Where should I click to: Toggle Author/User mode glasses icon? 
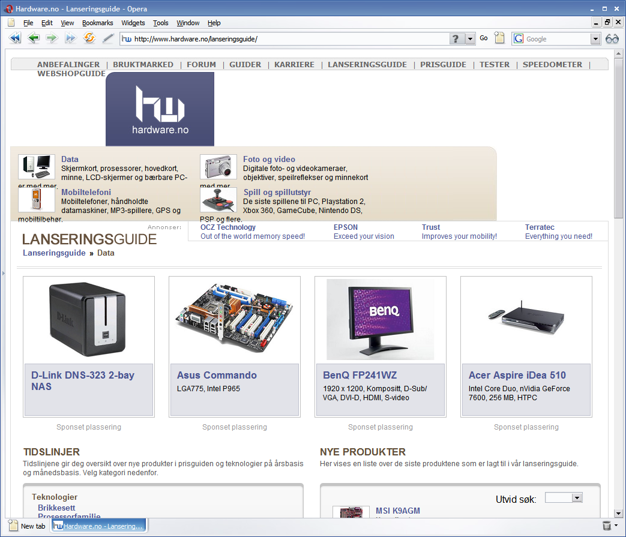point(612,38)
